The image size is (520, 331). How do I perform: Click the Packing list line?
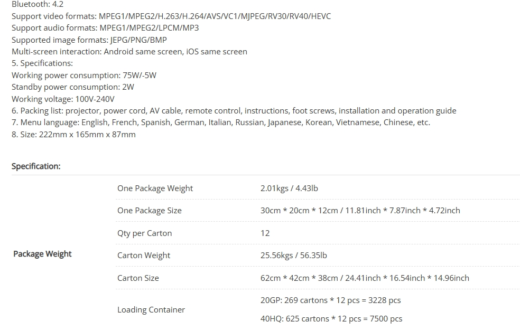click(234, 111)
